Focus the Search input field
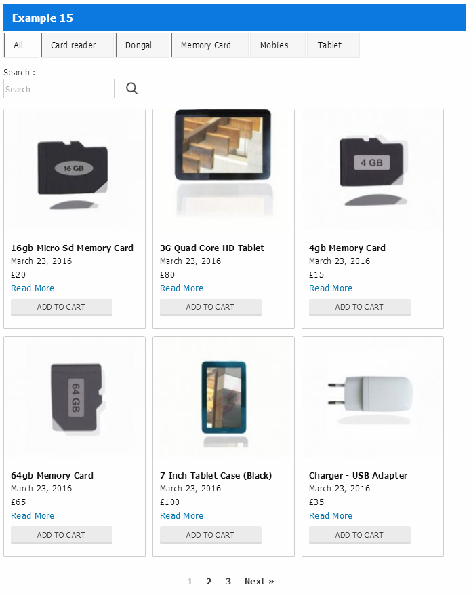 59,88
